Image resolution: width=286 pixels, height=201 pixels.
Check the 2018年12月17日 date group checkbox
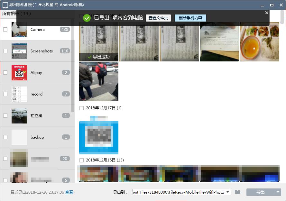click(x=81, y=108)
